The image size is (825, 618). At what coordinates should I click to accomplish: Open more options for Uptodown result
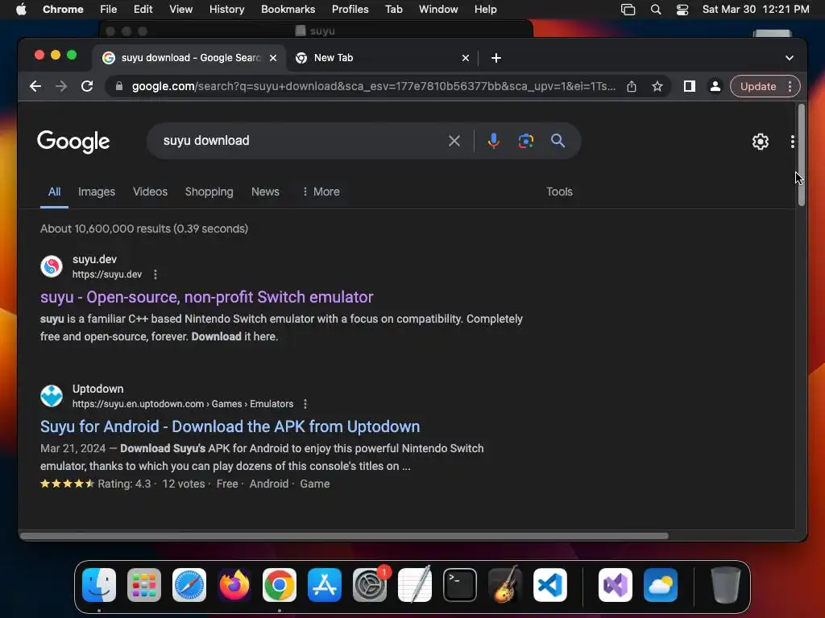tap(305, 404)
